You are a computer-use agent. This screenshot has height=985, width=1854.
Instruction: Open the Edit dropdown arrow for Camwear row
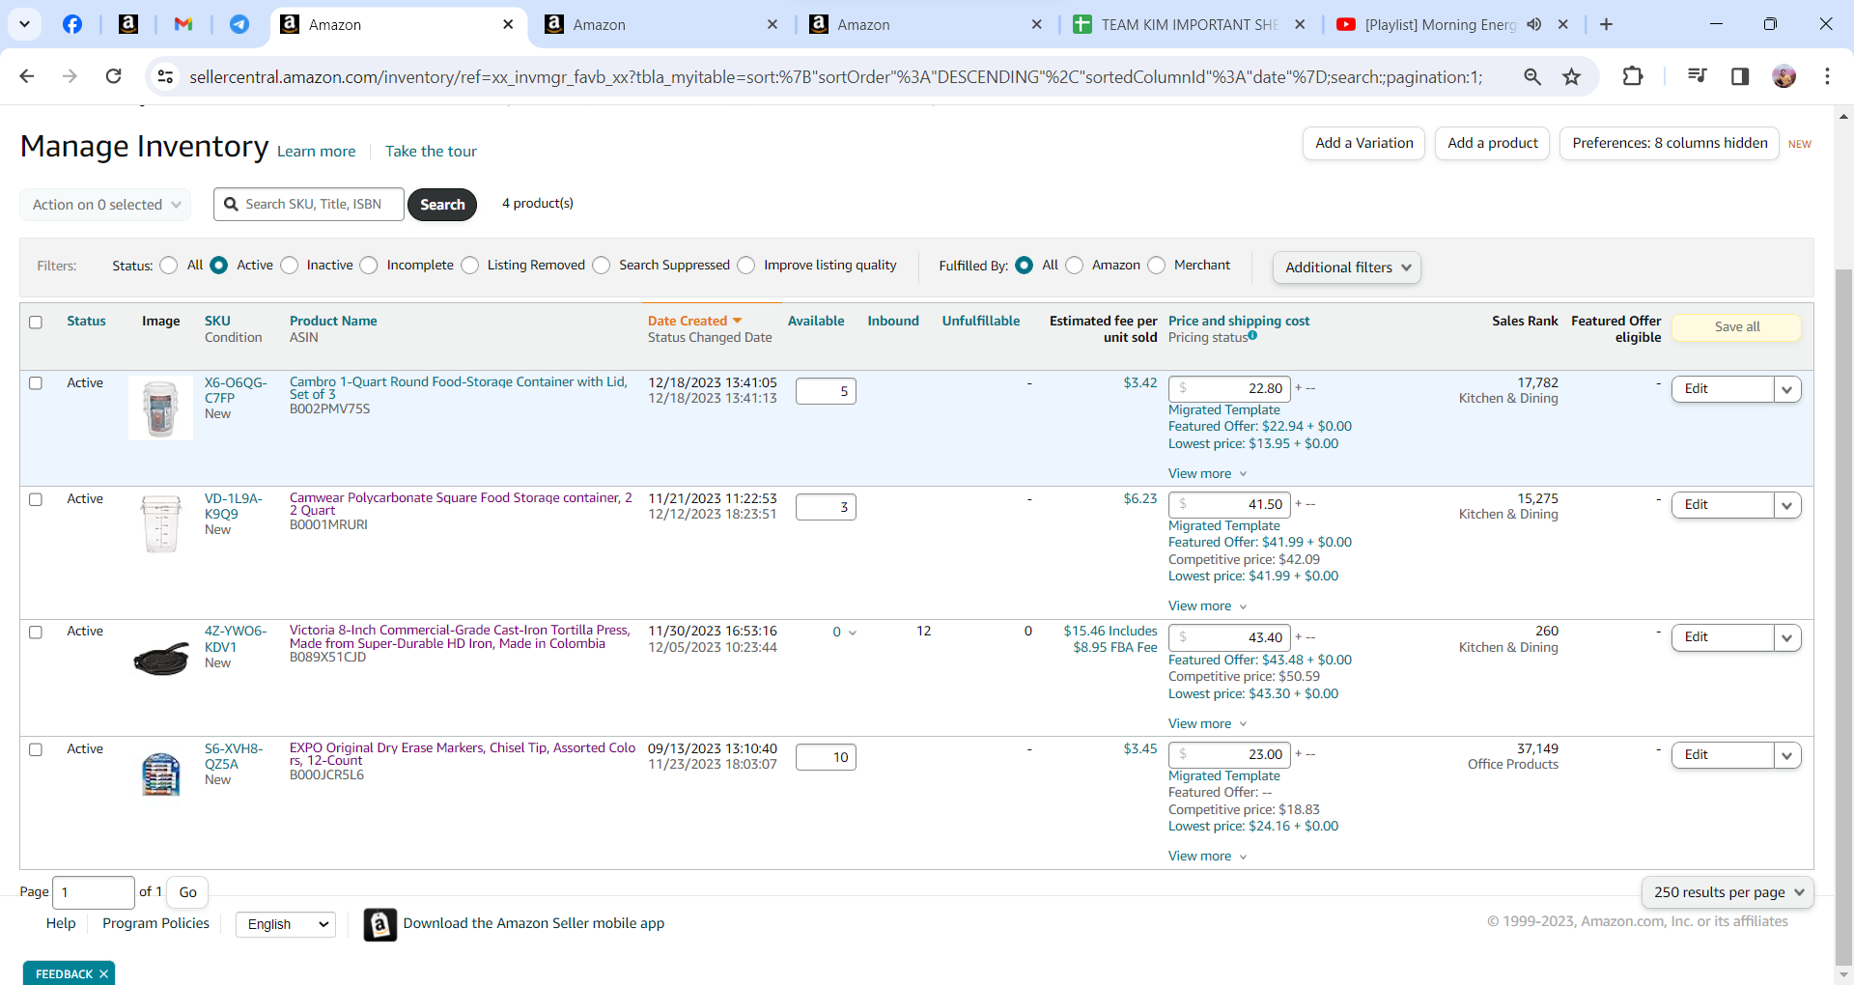point(1787,505)
